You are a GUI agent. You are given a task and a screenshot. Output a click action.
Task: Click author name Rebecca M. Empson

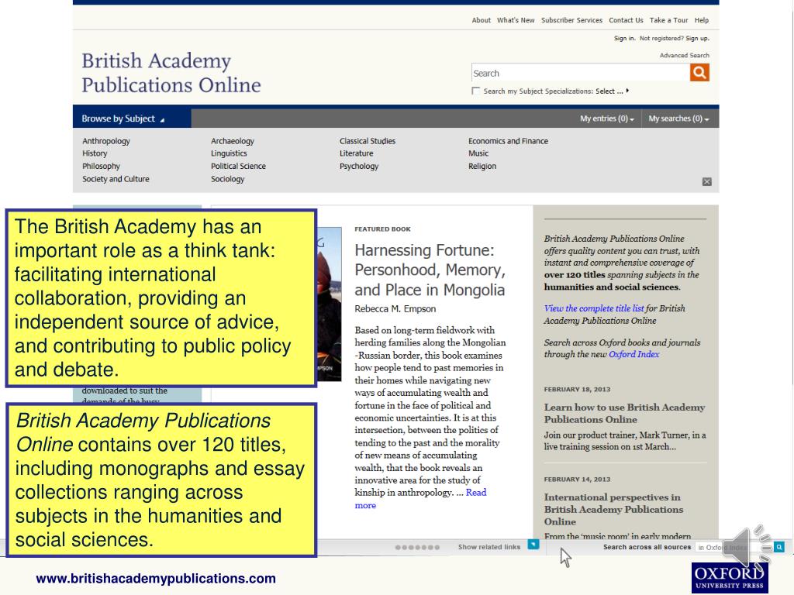coord(395,308)
